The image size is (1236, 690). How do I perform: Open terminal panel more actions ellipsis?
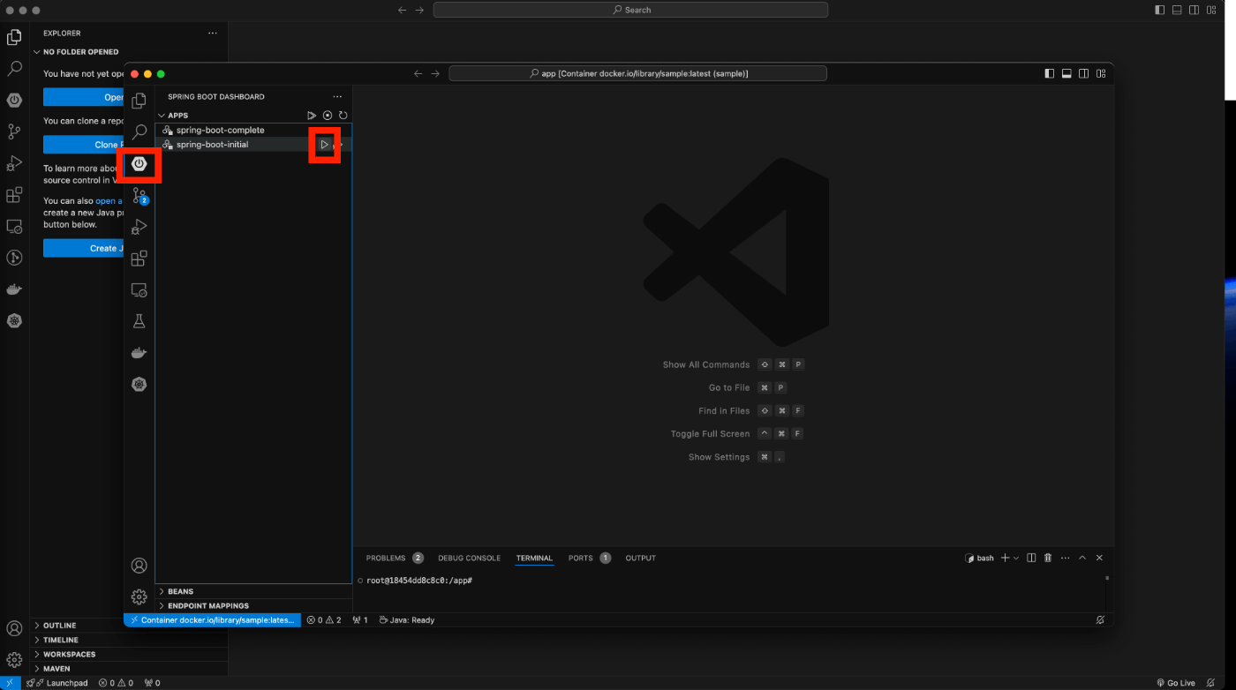[1065, 558]
